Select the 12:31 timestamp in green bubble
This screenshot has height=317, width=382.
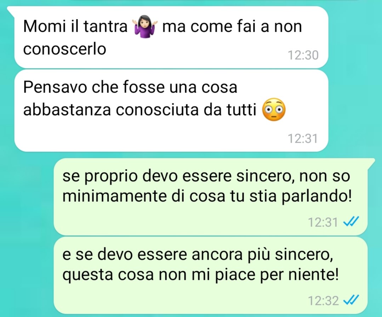[323, 222]
